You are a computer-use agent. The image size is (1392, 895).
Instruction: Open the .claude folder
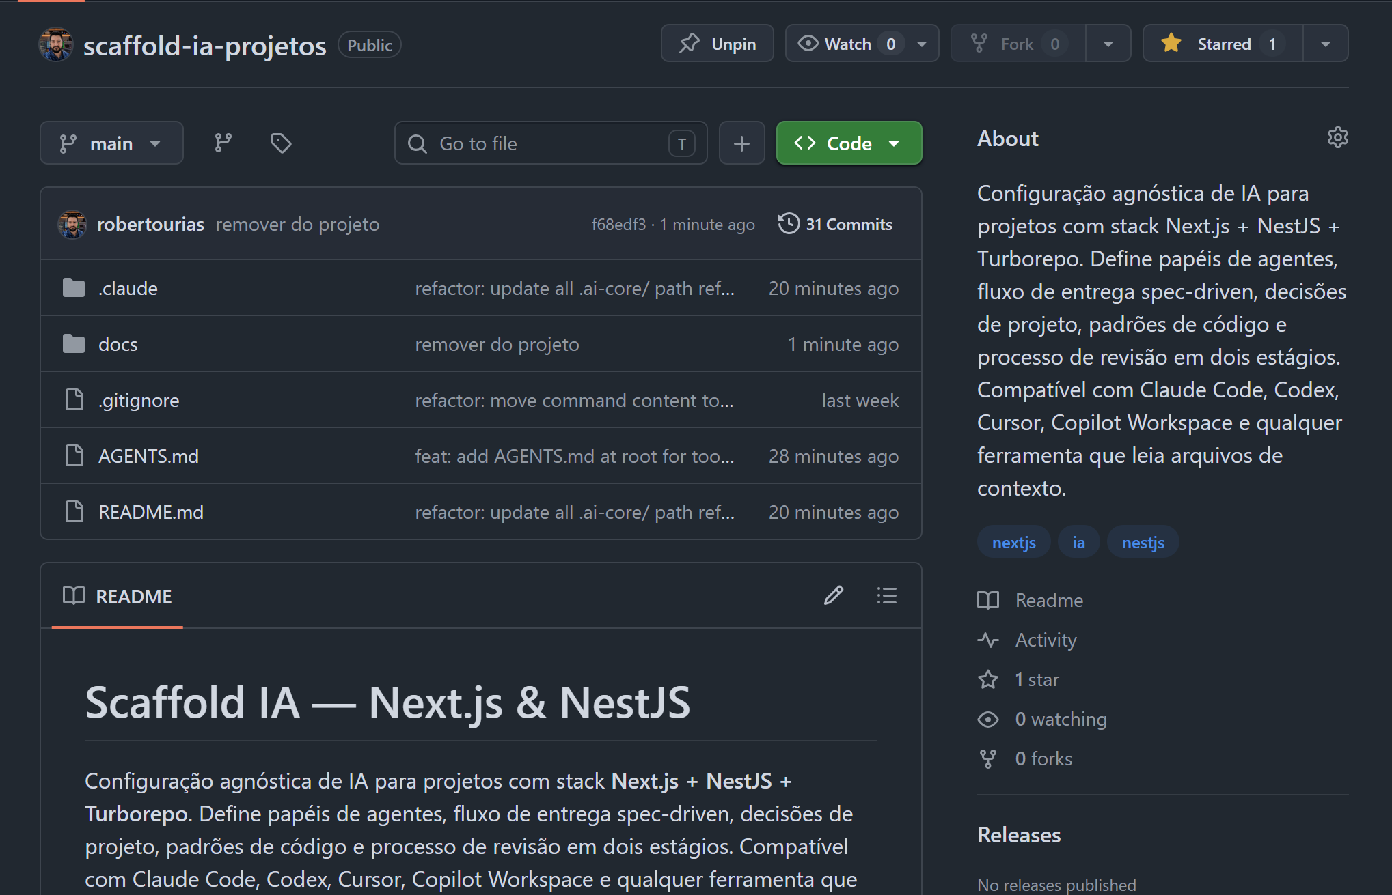pyautogui.click(x=128, y=288)
